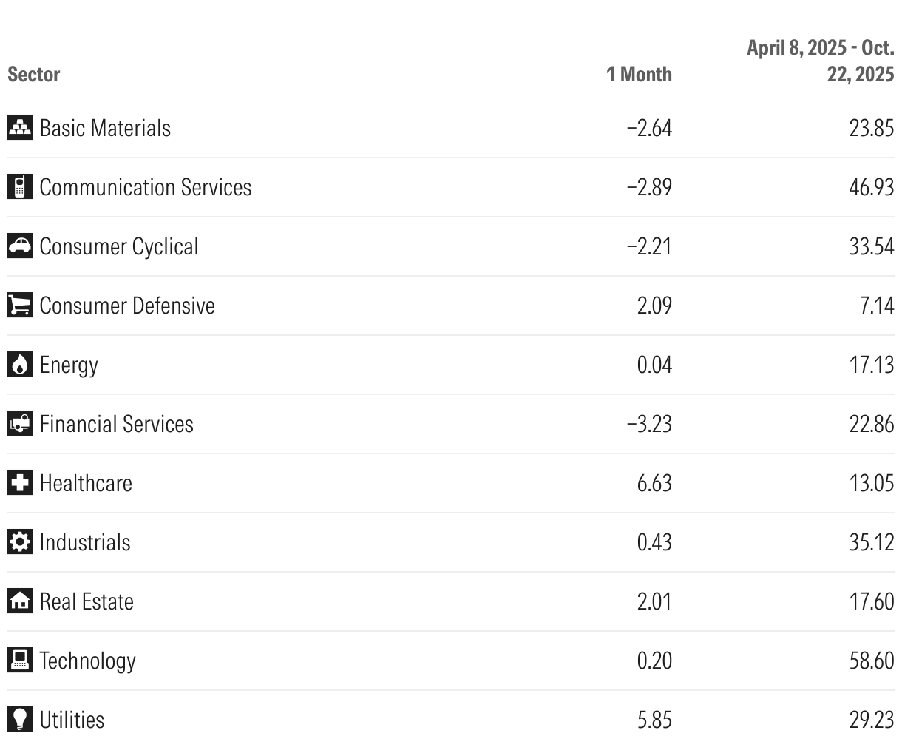Click the Communication Services phone icon

[20, 186]
